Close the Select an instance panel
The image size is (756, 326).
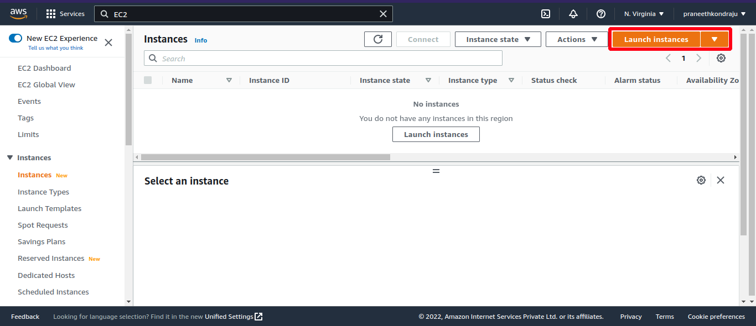click(721, 180)
